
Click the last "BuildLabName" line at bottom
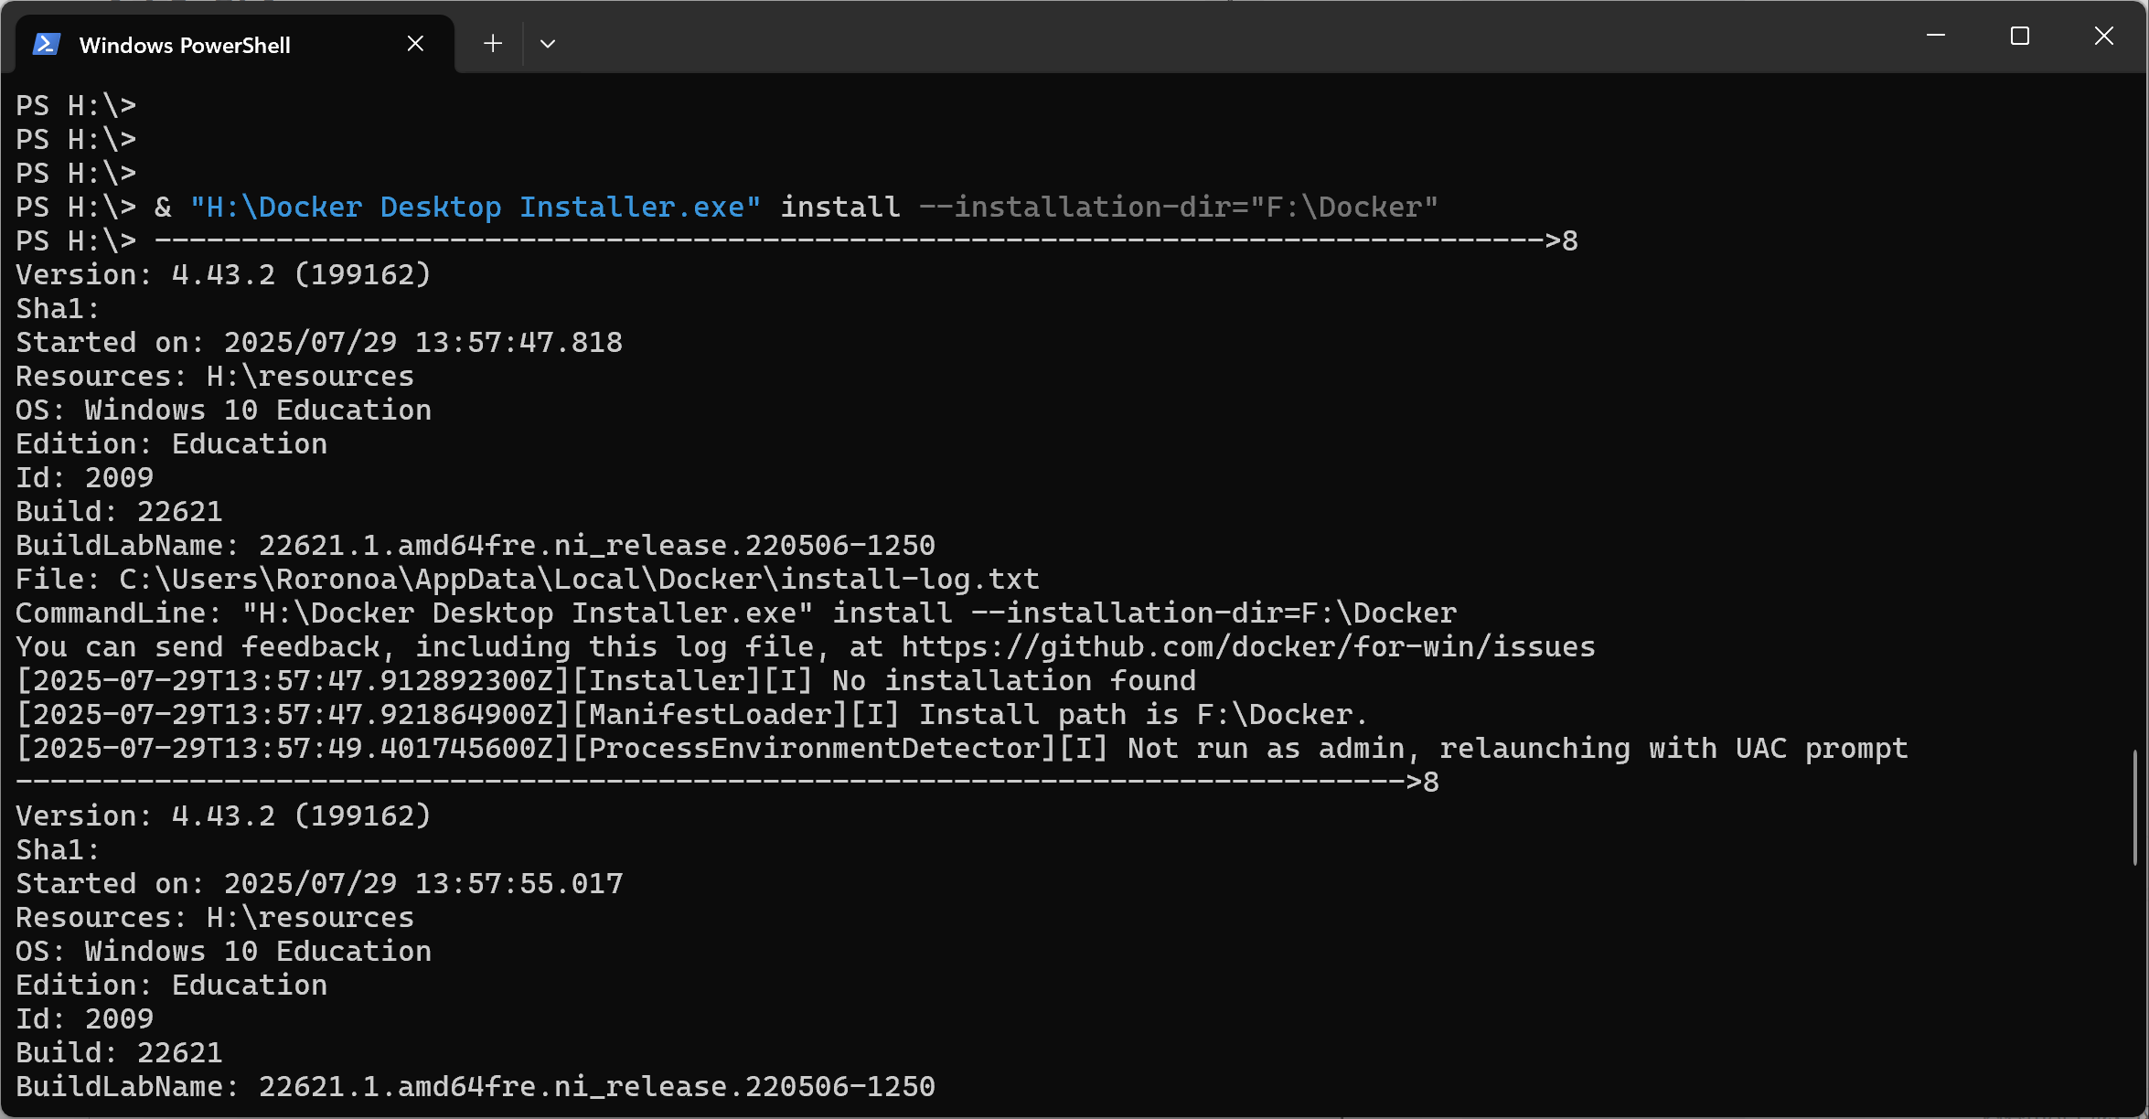pyautogui.click(x=476, y=1086)
